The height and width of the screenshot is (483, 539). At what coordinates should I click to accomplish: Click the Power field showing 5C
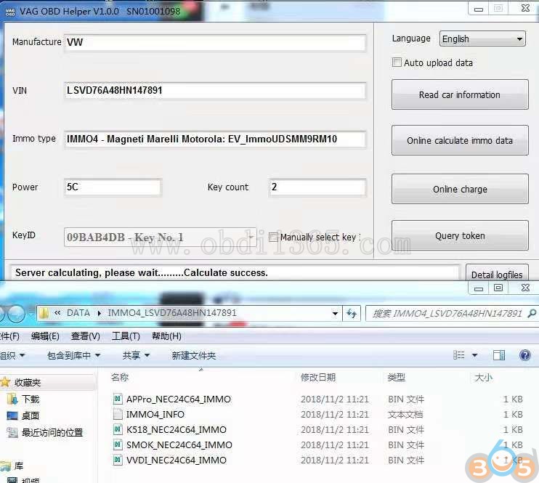tap(113, 187)
